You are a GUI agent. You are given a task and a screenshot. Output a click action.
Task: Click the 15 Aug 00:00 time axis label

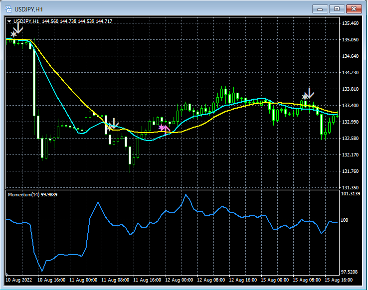275,280
